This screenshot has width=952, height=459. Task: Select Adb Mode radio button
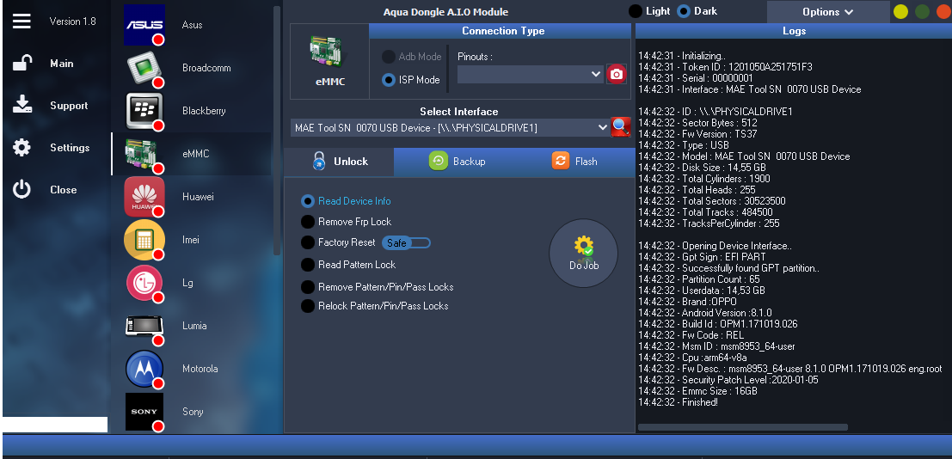(x=389, y=57)
